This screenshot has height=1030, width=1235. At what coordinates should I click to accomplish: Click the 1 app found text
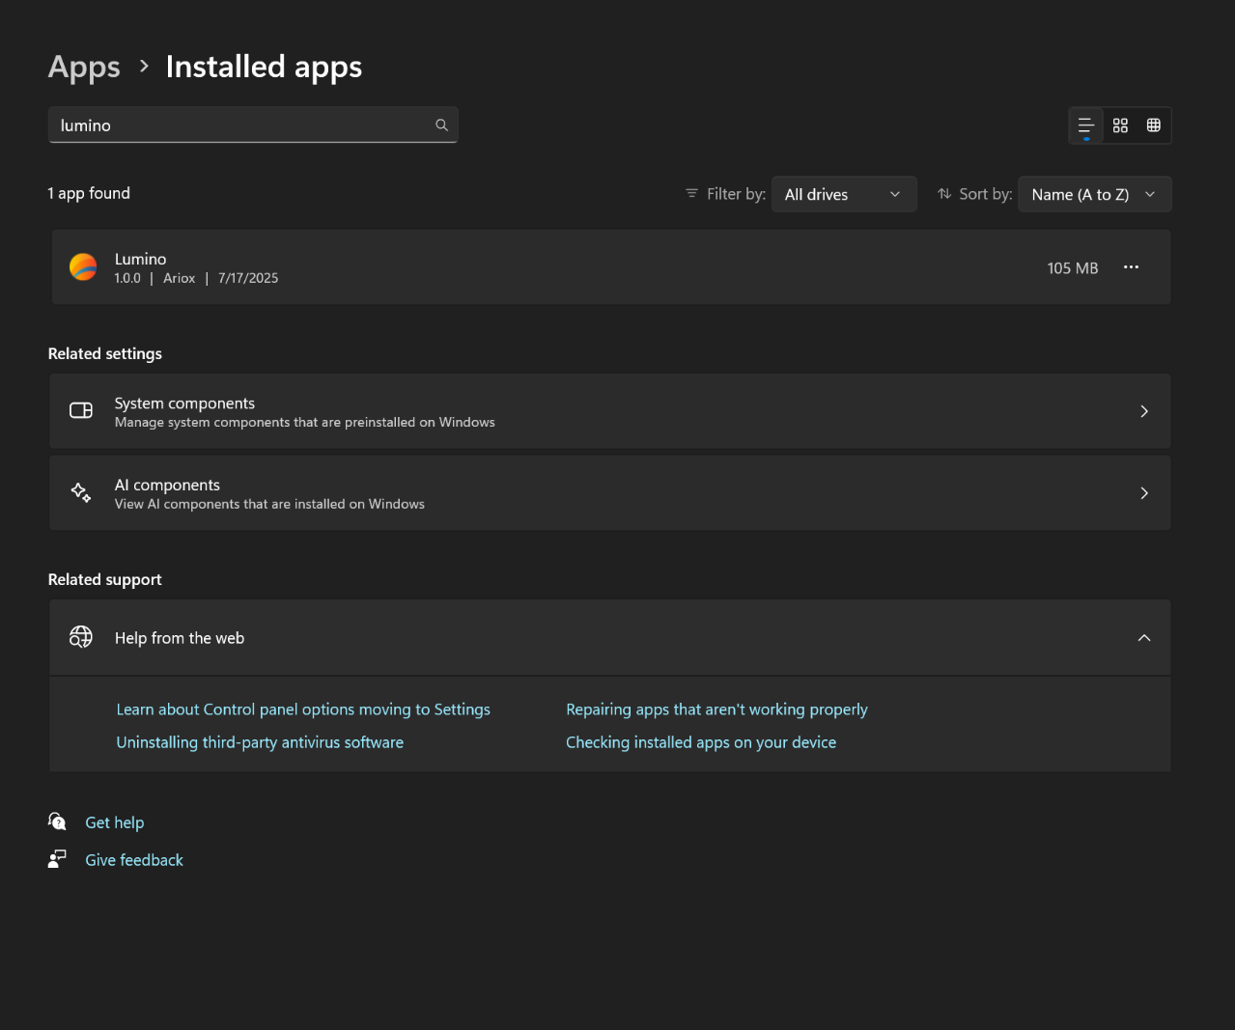(x=89, y=193)
